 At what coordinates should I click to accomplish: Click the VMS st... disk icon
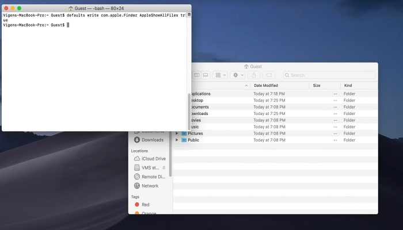pos(137,168)
